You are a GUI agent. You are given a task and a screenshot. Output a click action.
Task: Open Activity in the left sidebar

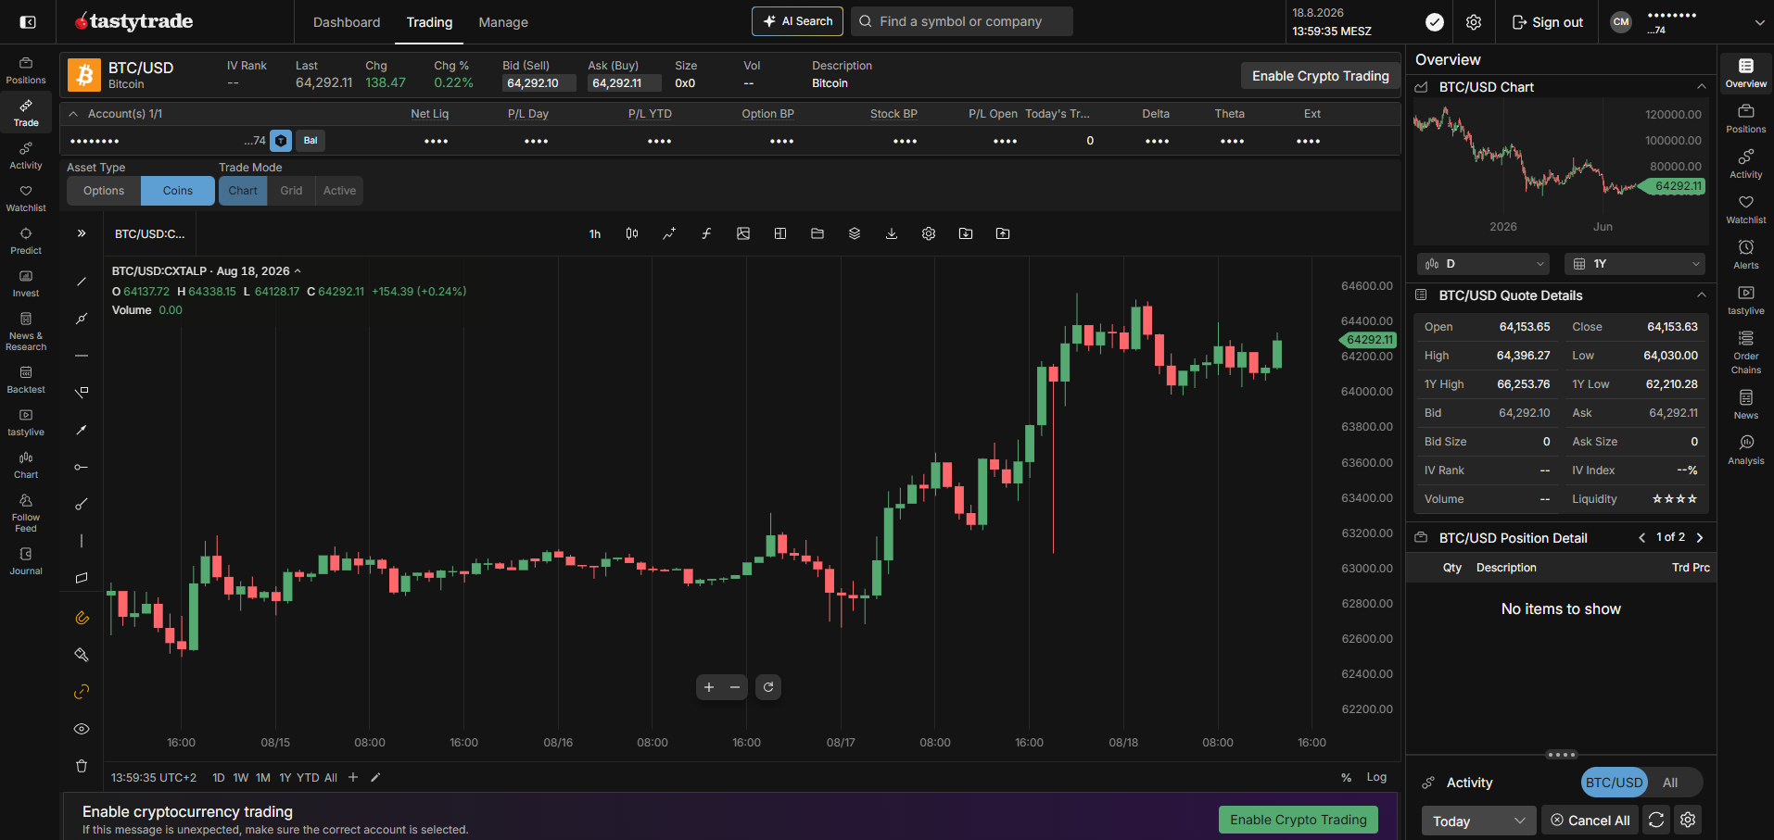(26, 157)
